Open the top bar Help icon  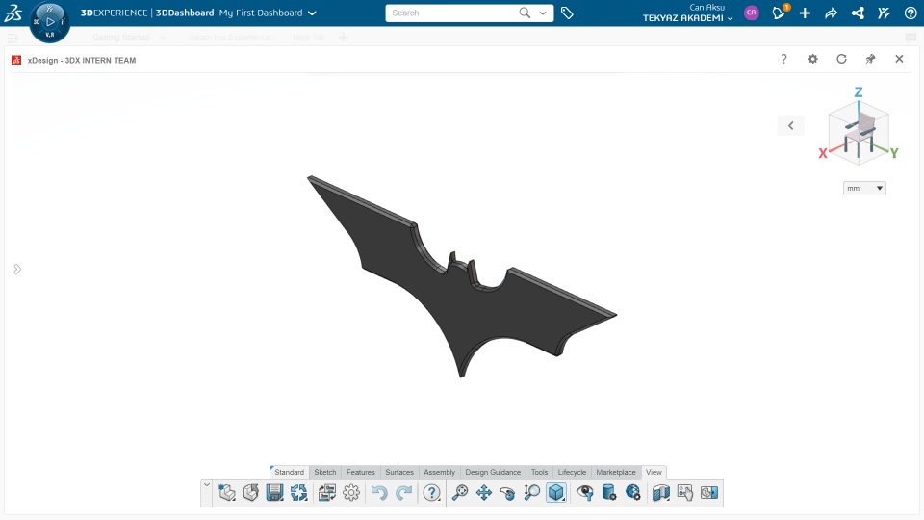pyautogui.click(x=911, y=13)
